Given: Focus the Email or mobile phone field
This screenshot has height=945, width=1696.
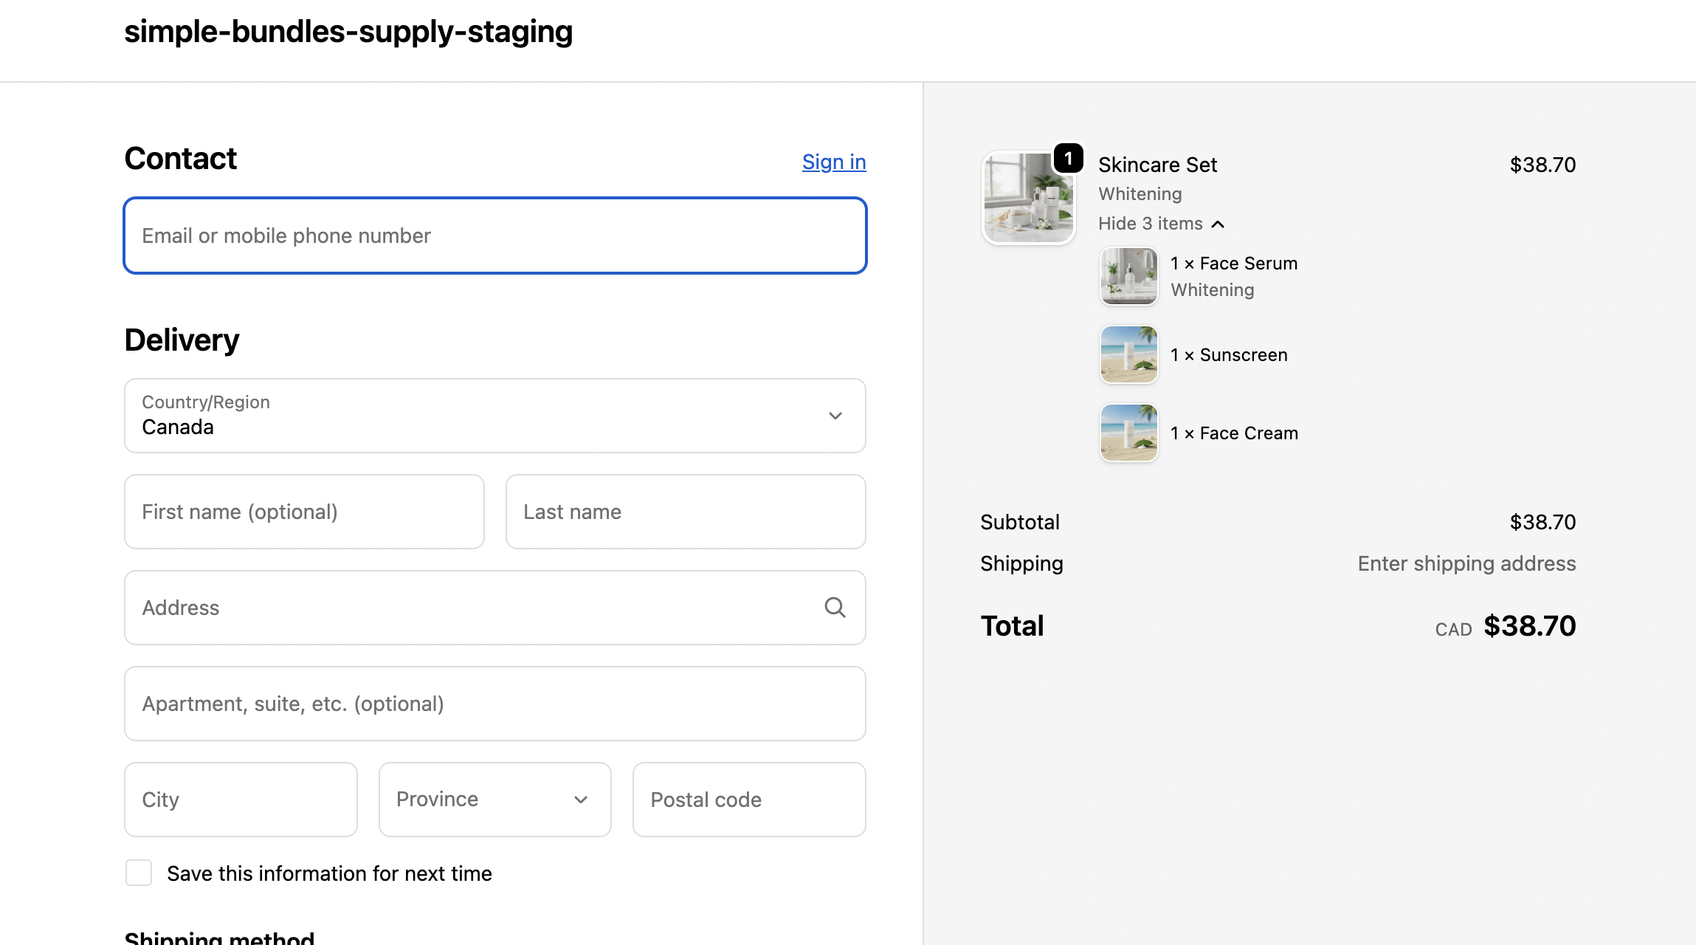Looking at the screenshot, I should (494, 236).
